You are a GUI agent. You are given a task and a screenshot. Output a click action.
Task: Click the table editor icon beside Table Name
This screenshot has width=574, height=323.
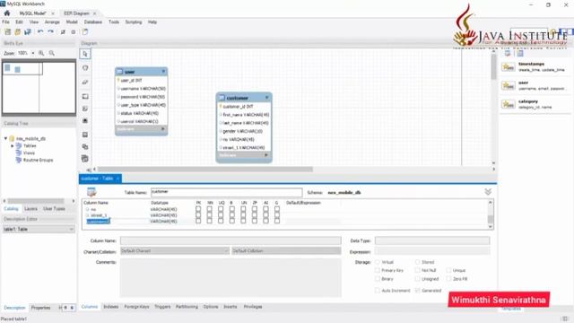(x=91, y=191)
